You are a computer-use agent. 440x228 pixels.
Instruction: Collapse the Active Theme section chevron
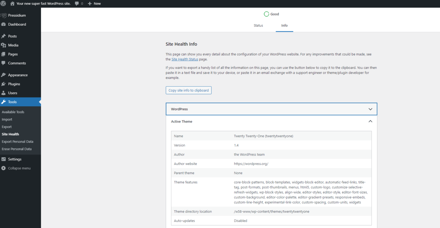370,121
